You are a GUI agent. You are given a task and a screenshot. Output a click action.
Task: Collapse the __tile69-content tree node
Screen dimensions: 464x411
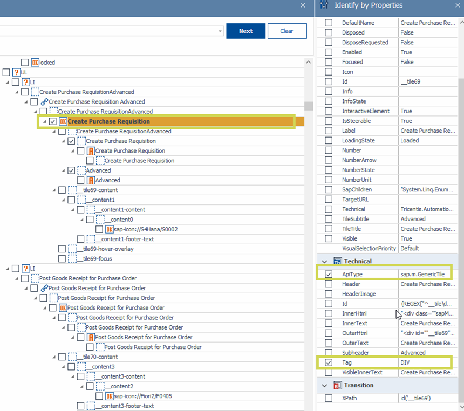point(54,190)
